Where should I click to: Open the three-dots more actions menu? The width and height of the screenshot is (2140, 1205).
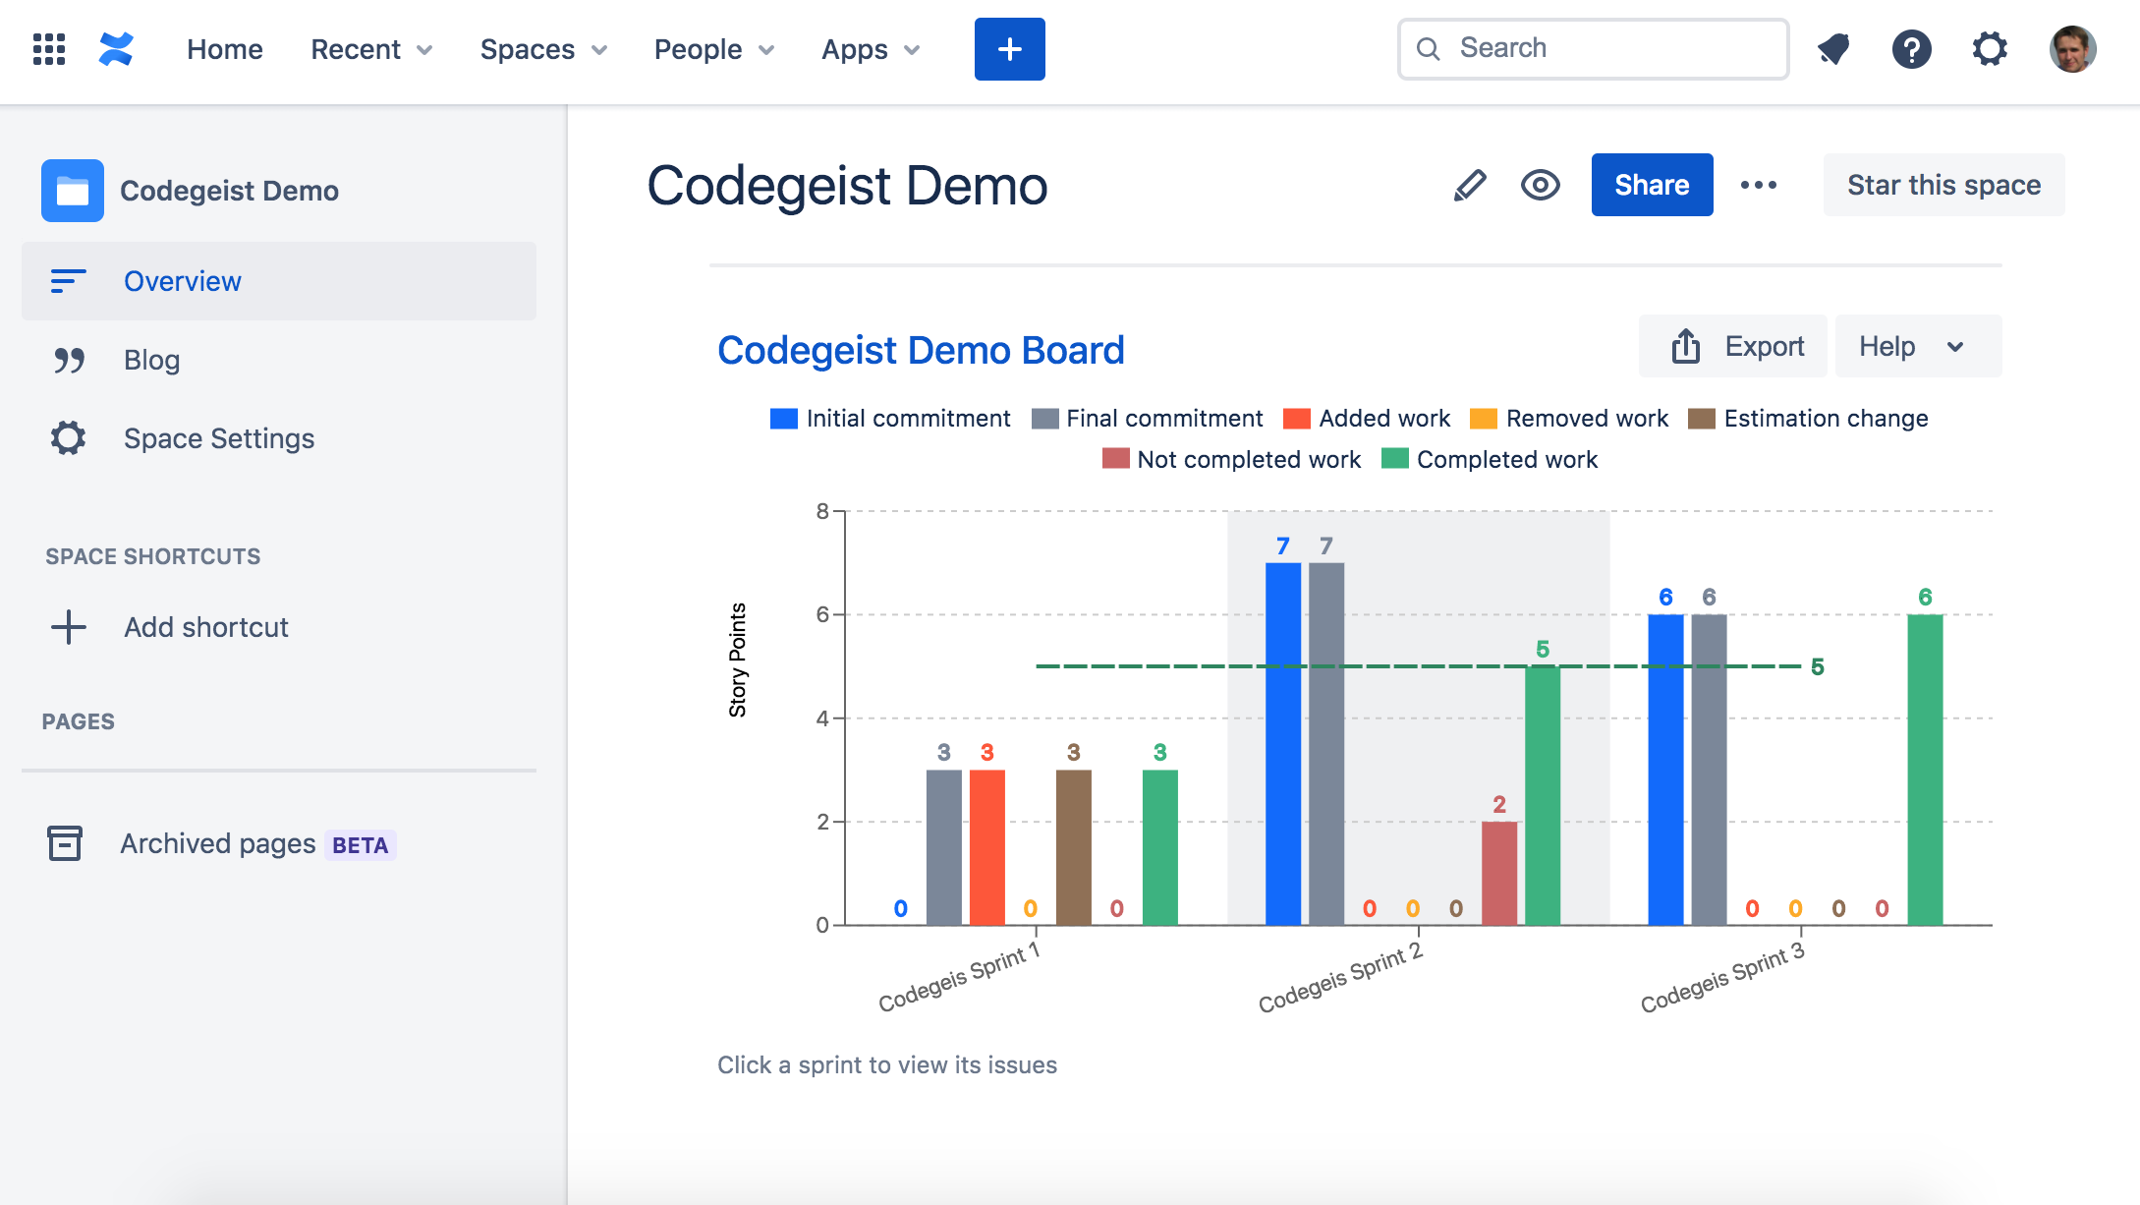[1758, 185]
